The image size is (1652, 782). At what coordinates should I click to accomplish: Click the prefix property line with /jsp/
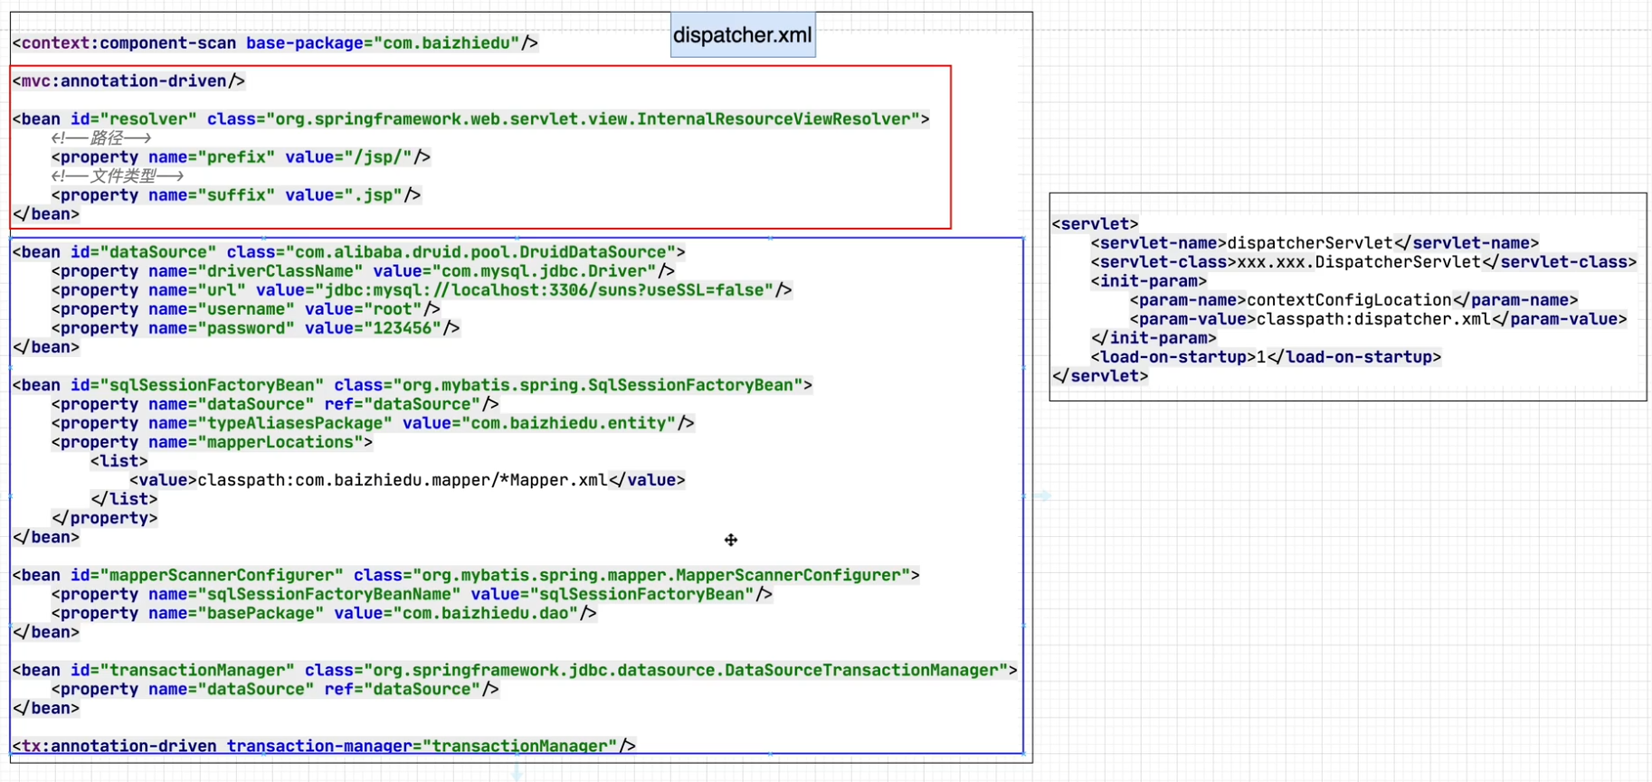(x=241, y=157)
